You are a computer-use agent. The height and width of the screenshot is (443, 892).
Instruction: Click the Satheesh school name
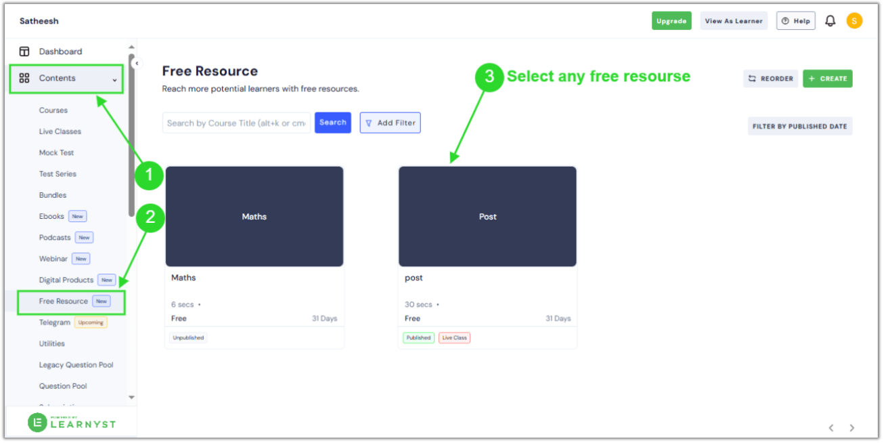pyautogui.click(x=39, y=21)
